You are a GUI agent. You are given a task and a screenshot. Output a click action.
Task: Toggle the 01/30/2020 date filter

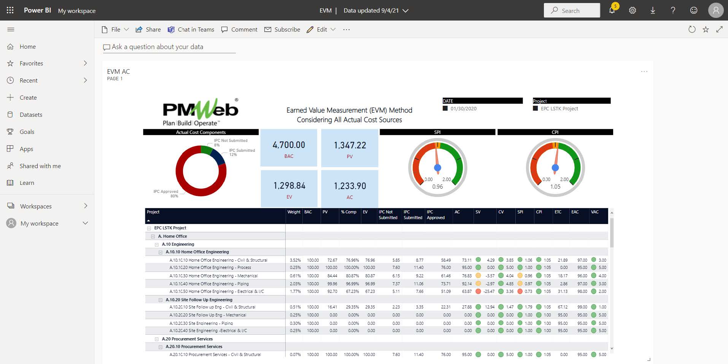point(445,108)
